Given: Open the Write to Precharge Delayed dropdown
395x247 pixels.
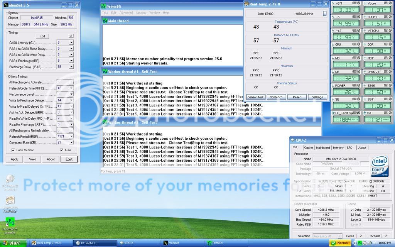Looking at the screenshot, I should (71, 100).
